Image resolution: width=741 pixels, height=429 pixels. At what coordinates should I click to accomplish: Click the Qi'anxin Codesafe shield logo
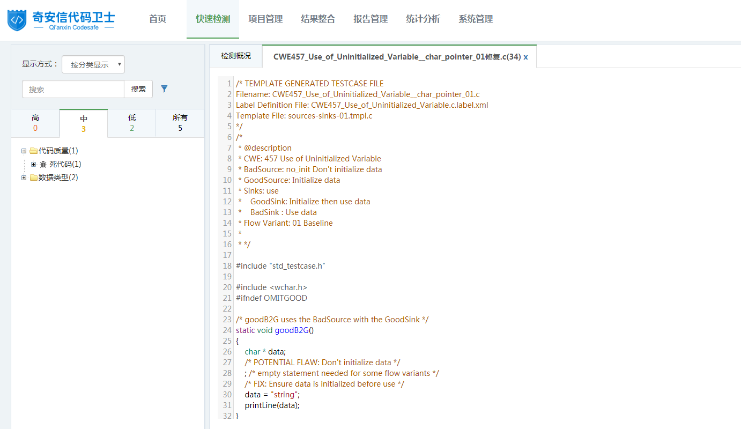[x=17, y=20]
